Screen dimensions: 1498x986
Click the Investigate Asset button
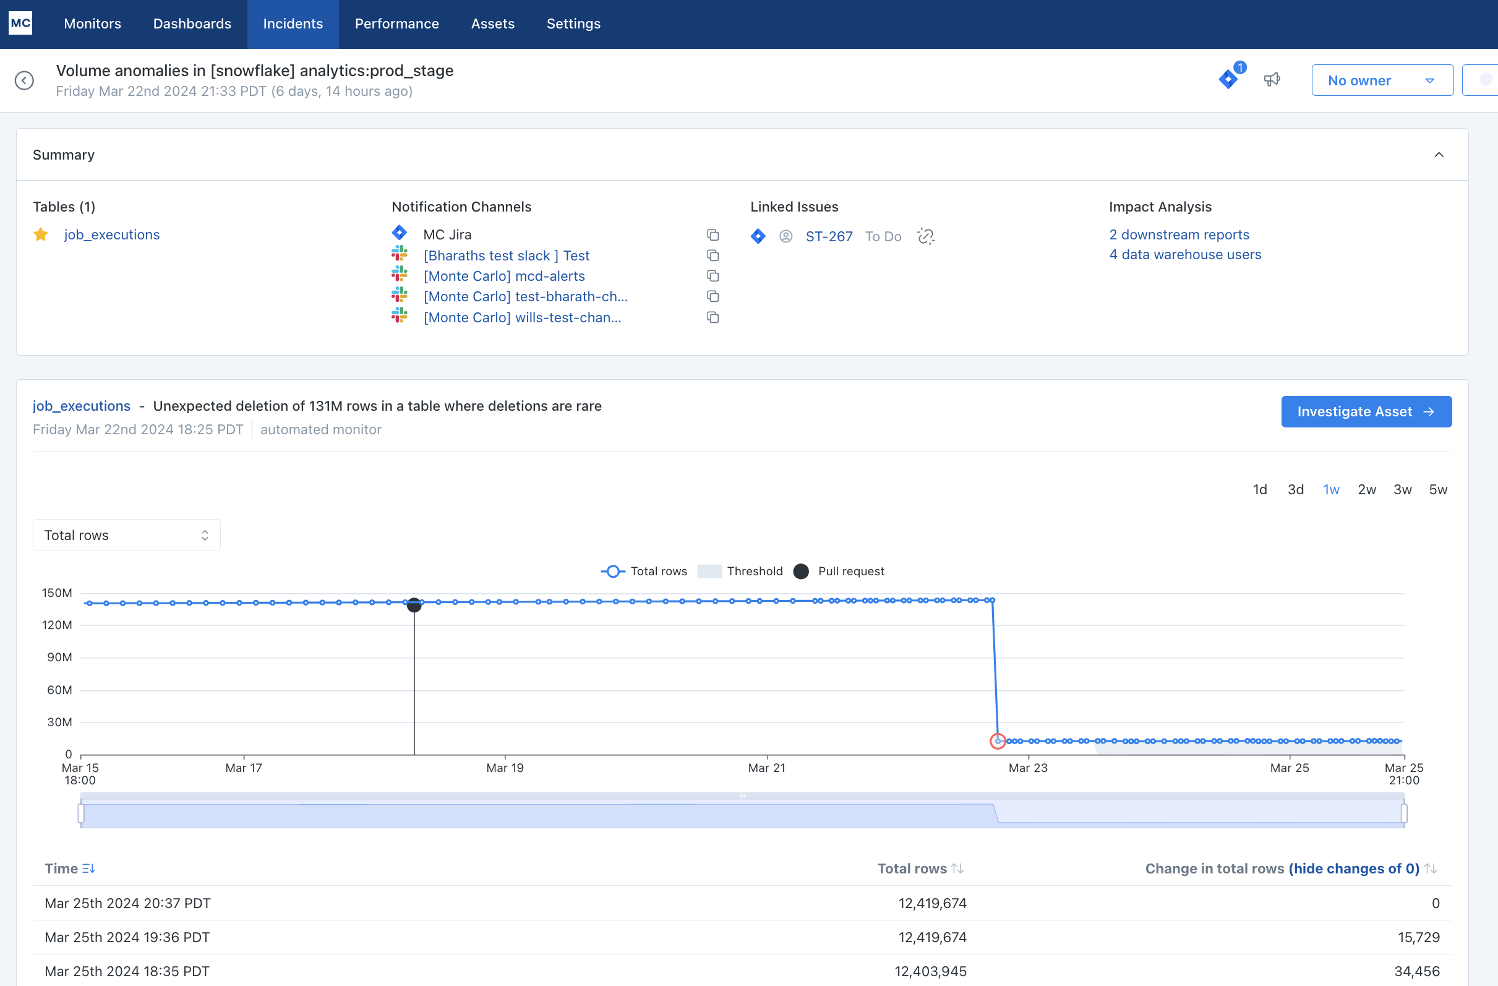1366,412
